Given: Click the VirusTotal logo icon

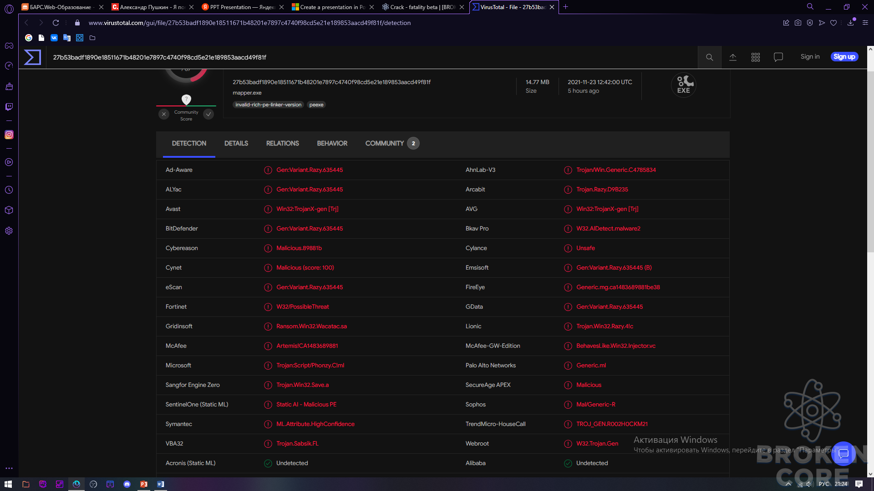Looking at the screenshot, I should click(32, 57).
